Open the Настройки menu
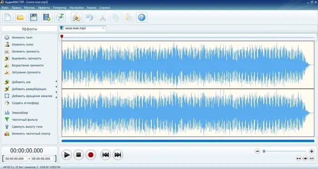Viewport: 318px width, 169px height. [76, 8]
